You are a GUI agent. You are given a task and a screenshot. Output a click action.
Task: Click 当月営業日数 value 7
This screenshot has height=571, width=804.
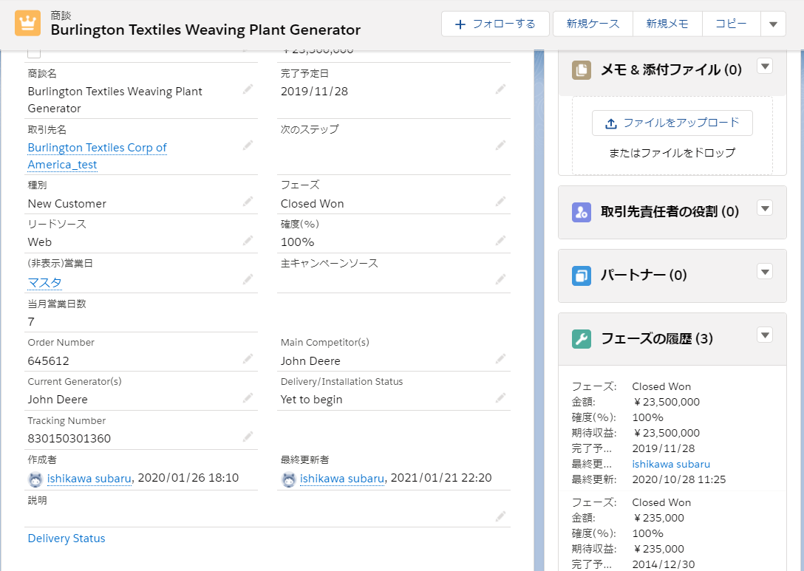pos(31,321)
